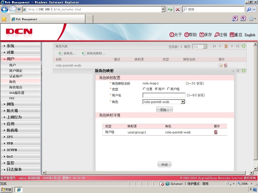
Task: Open a new blank browser tab
Action: tap(89, 19)
